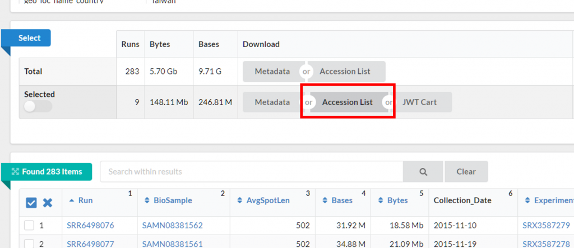This screenshot has height=248, width=574.
Task: Sort by Experiment column arrows
Action: click(527, 200)
